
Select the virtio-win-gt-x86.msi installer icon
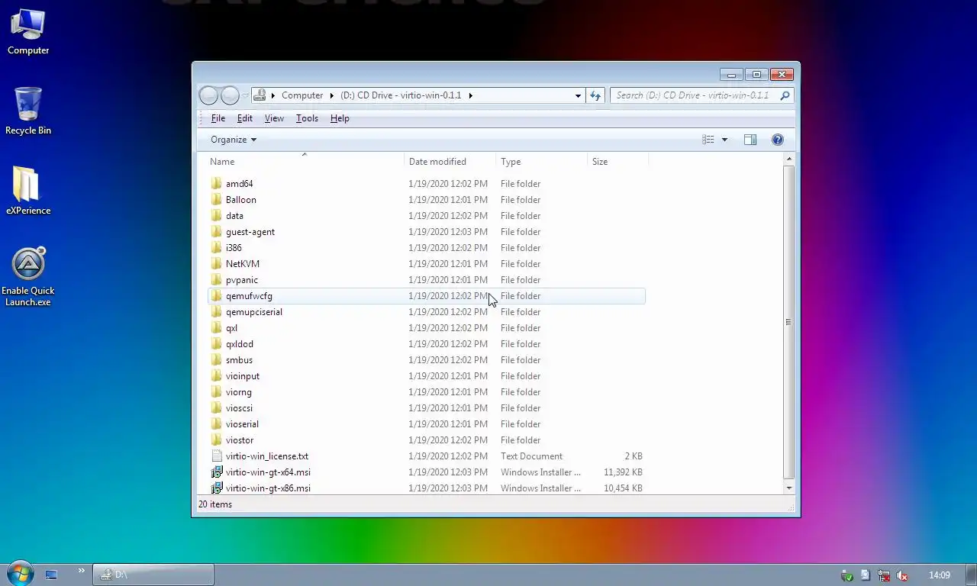click(217, 488)
